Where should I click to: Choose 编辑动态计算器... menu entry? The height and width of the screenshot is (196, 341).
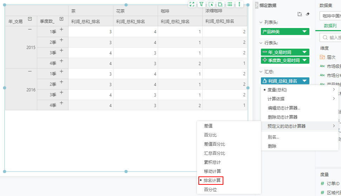pyautogui.click(x=300, y=108)
